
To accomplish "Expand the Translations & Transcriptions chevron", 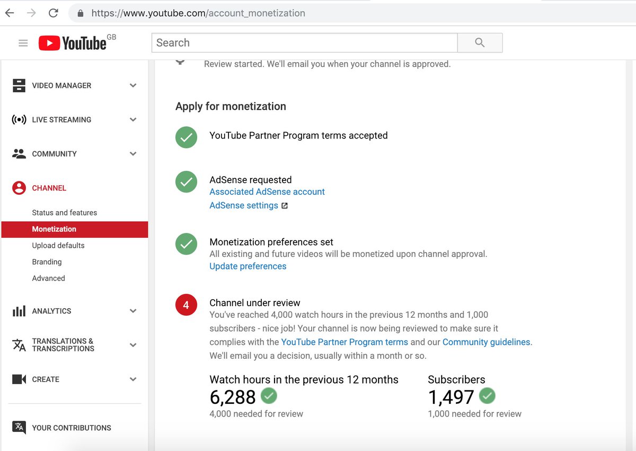I will pyautogui.click(x=133, y=345).
